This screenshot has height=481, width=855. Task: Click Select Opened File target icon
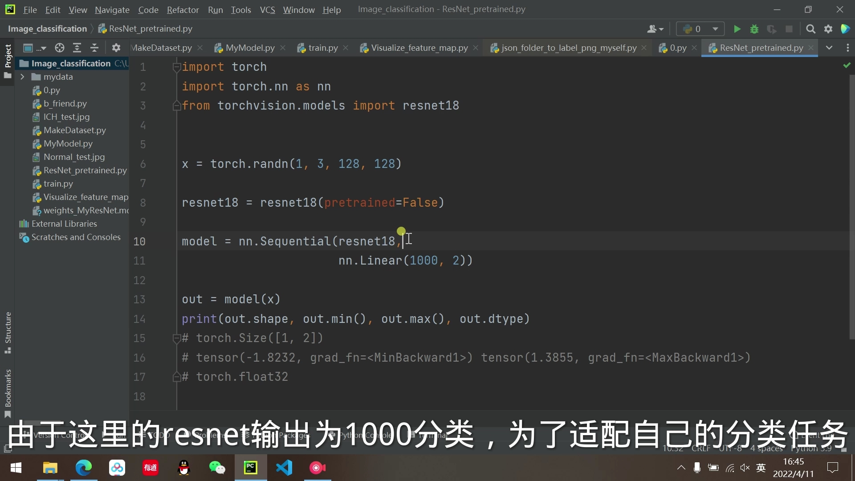pos(60,48)
